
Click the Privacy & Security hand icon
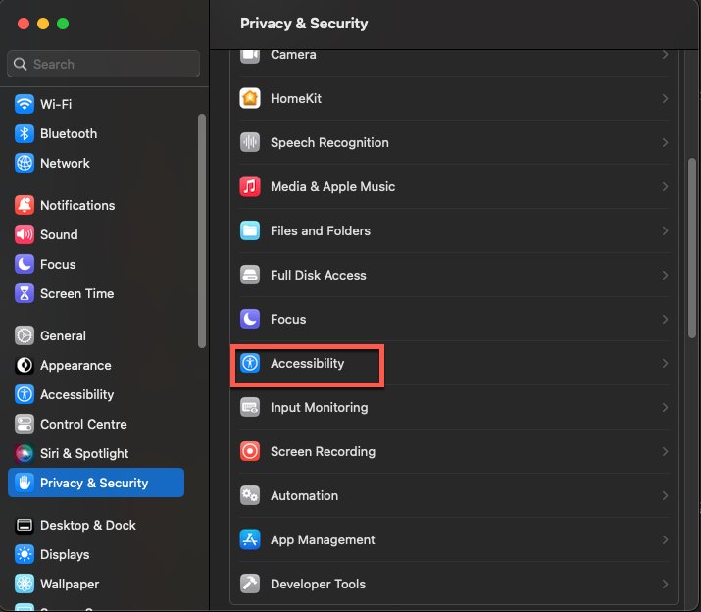coord(25,483)
